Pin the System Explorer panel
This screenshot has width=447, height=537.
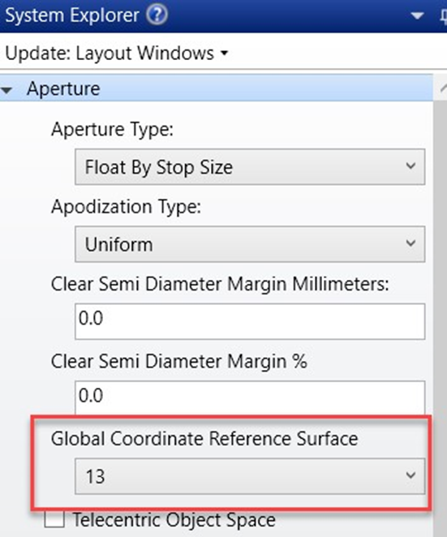(443, 15)
